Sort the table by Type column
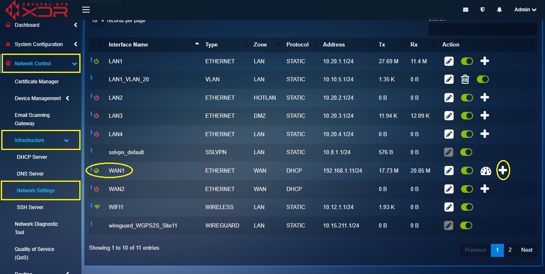Image resolution: width=545 pixels, height=274 pixels. click(x=226, y=44)
